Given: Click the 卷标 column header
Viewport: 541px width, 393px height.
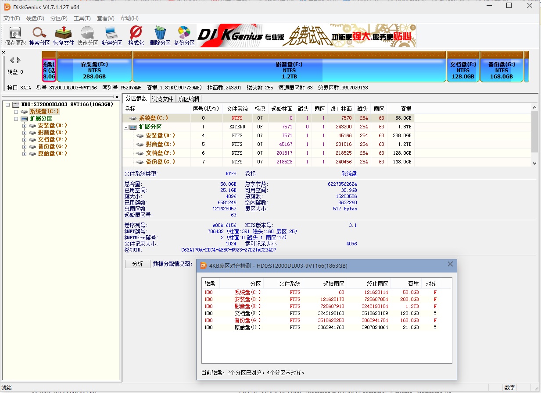Looking at the screenshot, I should pyautogui.click(x=156, y=109).
